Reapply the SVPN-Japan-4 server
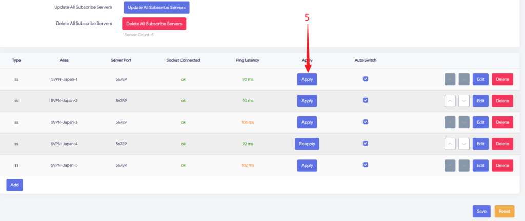This screenshot has width=525, height=221. coord(307,144)
